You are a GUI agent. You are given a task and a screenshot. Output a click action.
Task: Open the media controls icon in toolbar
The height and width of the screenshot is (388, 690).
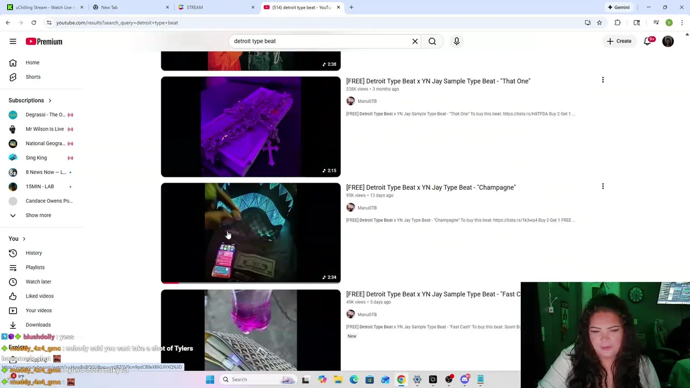point(656,23)
